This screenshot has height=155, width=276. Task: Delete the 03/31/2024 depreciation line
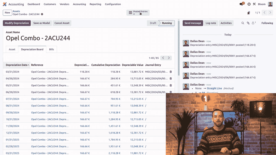pyautogui.click(x=170, y=72)
